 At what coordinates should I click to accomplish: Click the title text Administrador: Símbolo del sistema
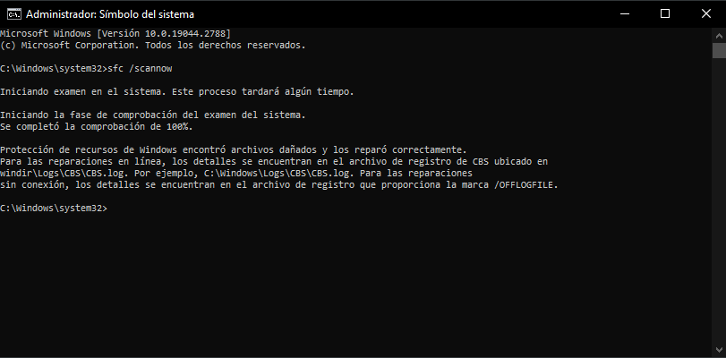[110, 14]
